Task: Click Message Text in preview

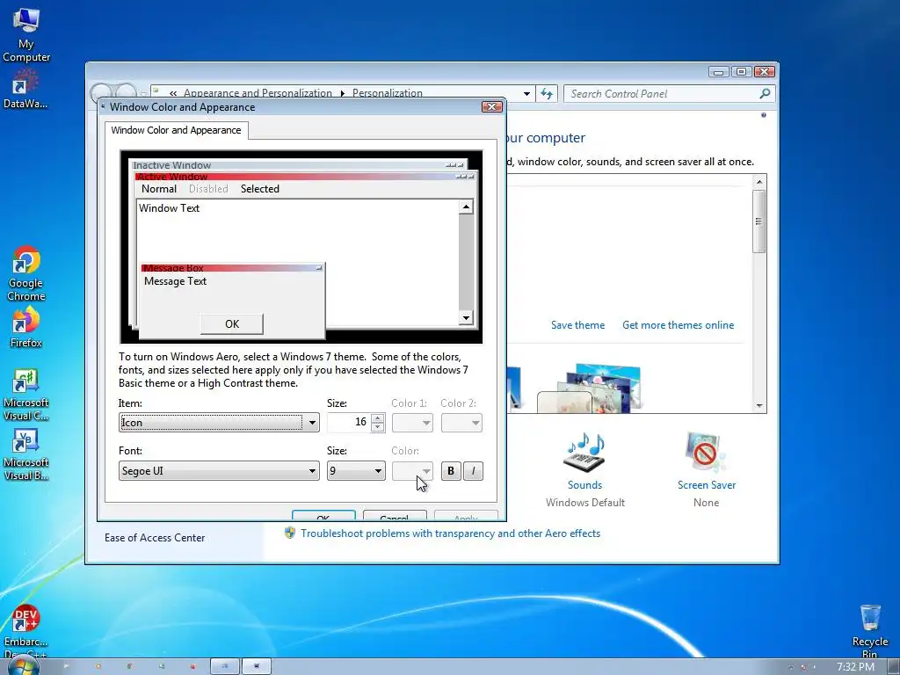Action: pyautogui.click(x=175, y=281)
